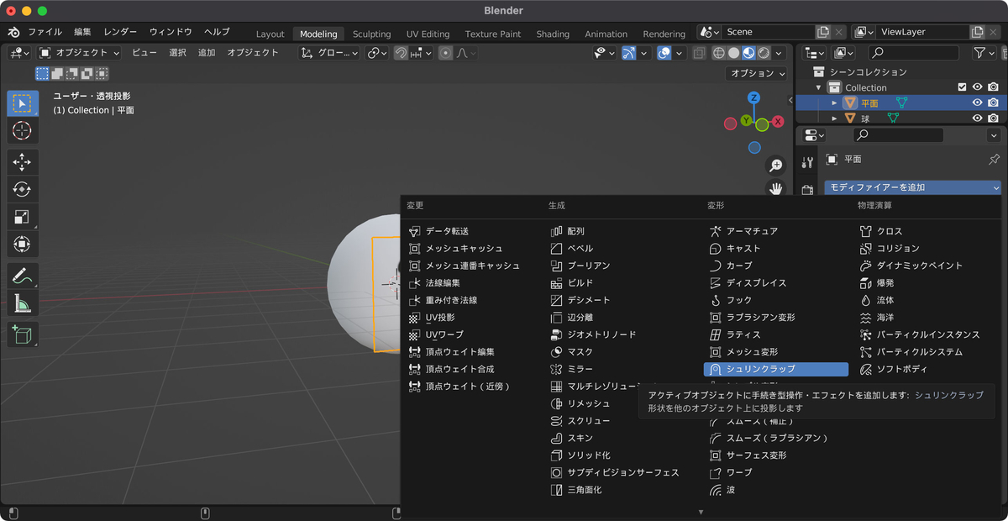1008x521 pixels.
Task: Toggle snapping magnet button
Action: click(401, 53)
